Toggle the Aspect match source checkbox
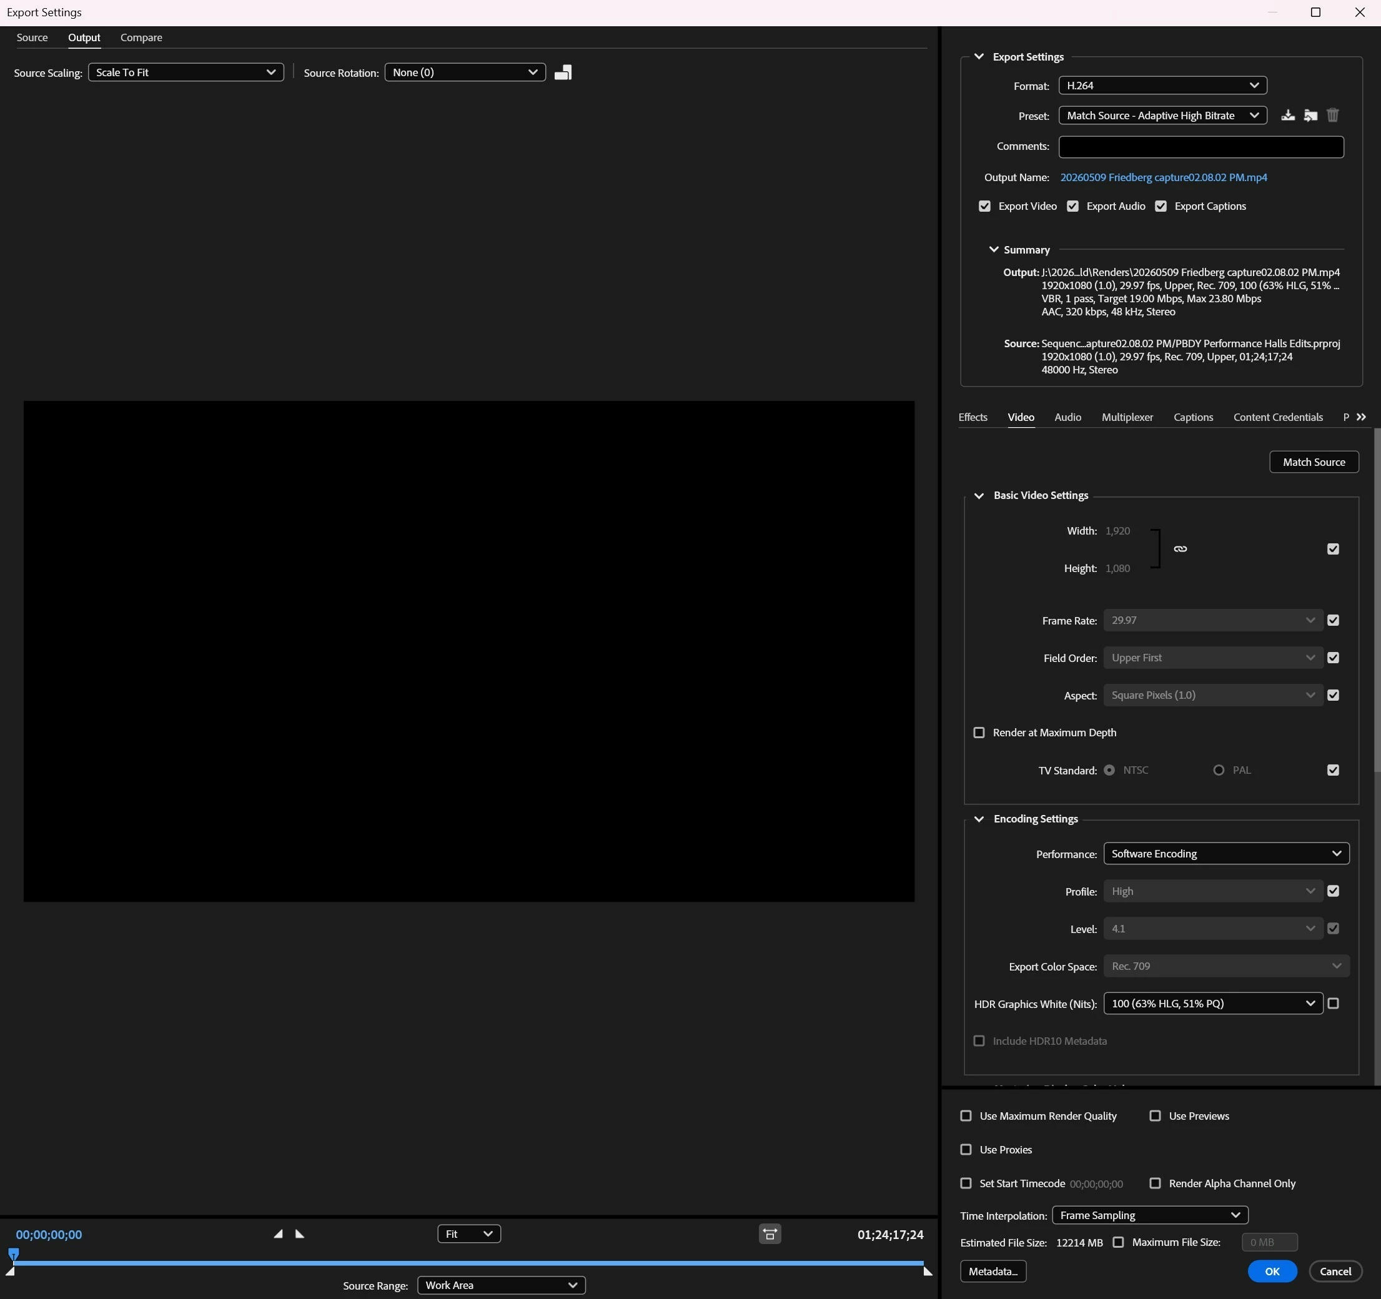 [x=1333, y=695]
